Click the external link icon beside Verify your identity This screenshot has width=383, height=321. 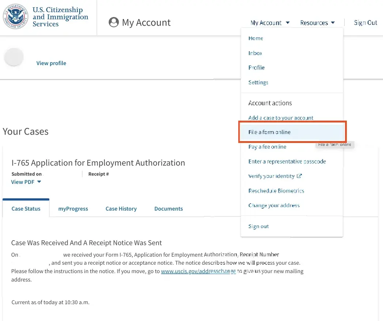click(299, 176)
